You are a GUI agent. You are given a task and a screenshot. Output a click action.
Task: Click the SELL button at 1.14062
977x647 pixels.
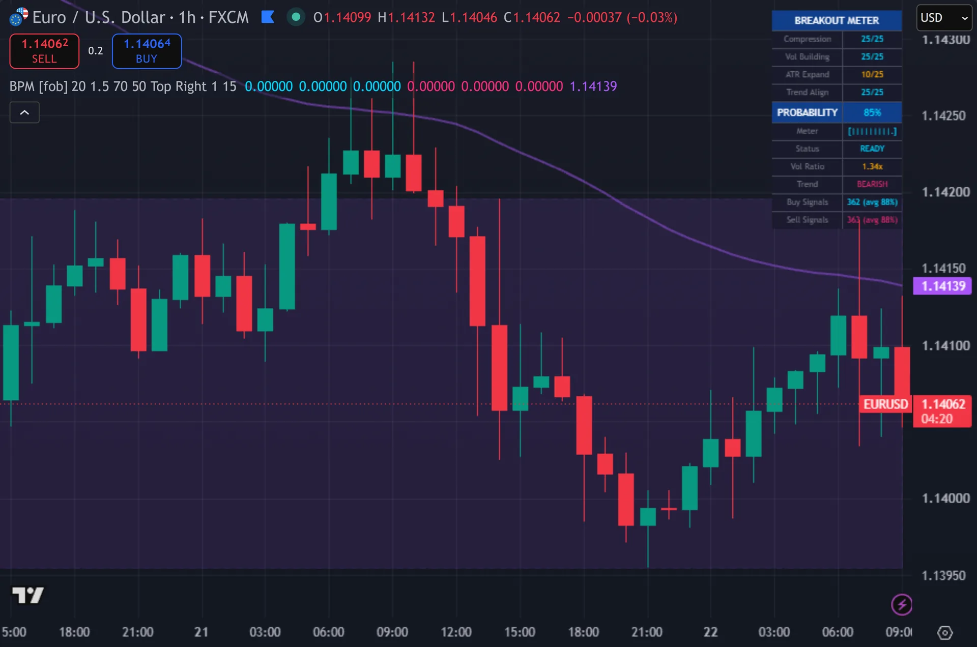(45, 51)
